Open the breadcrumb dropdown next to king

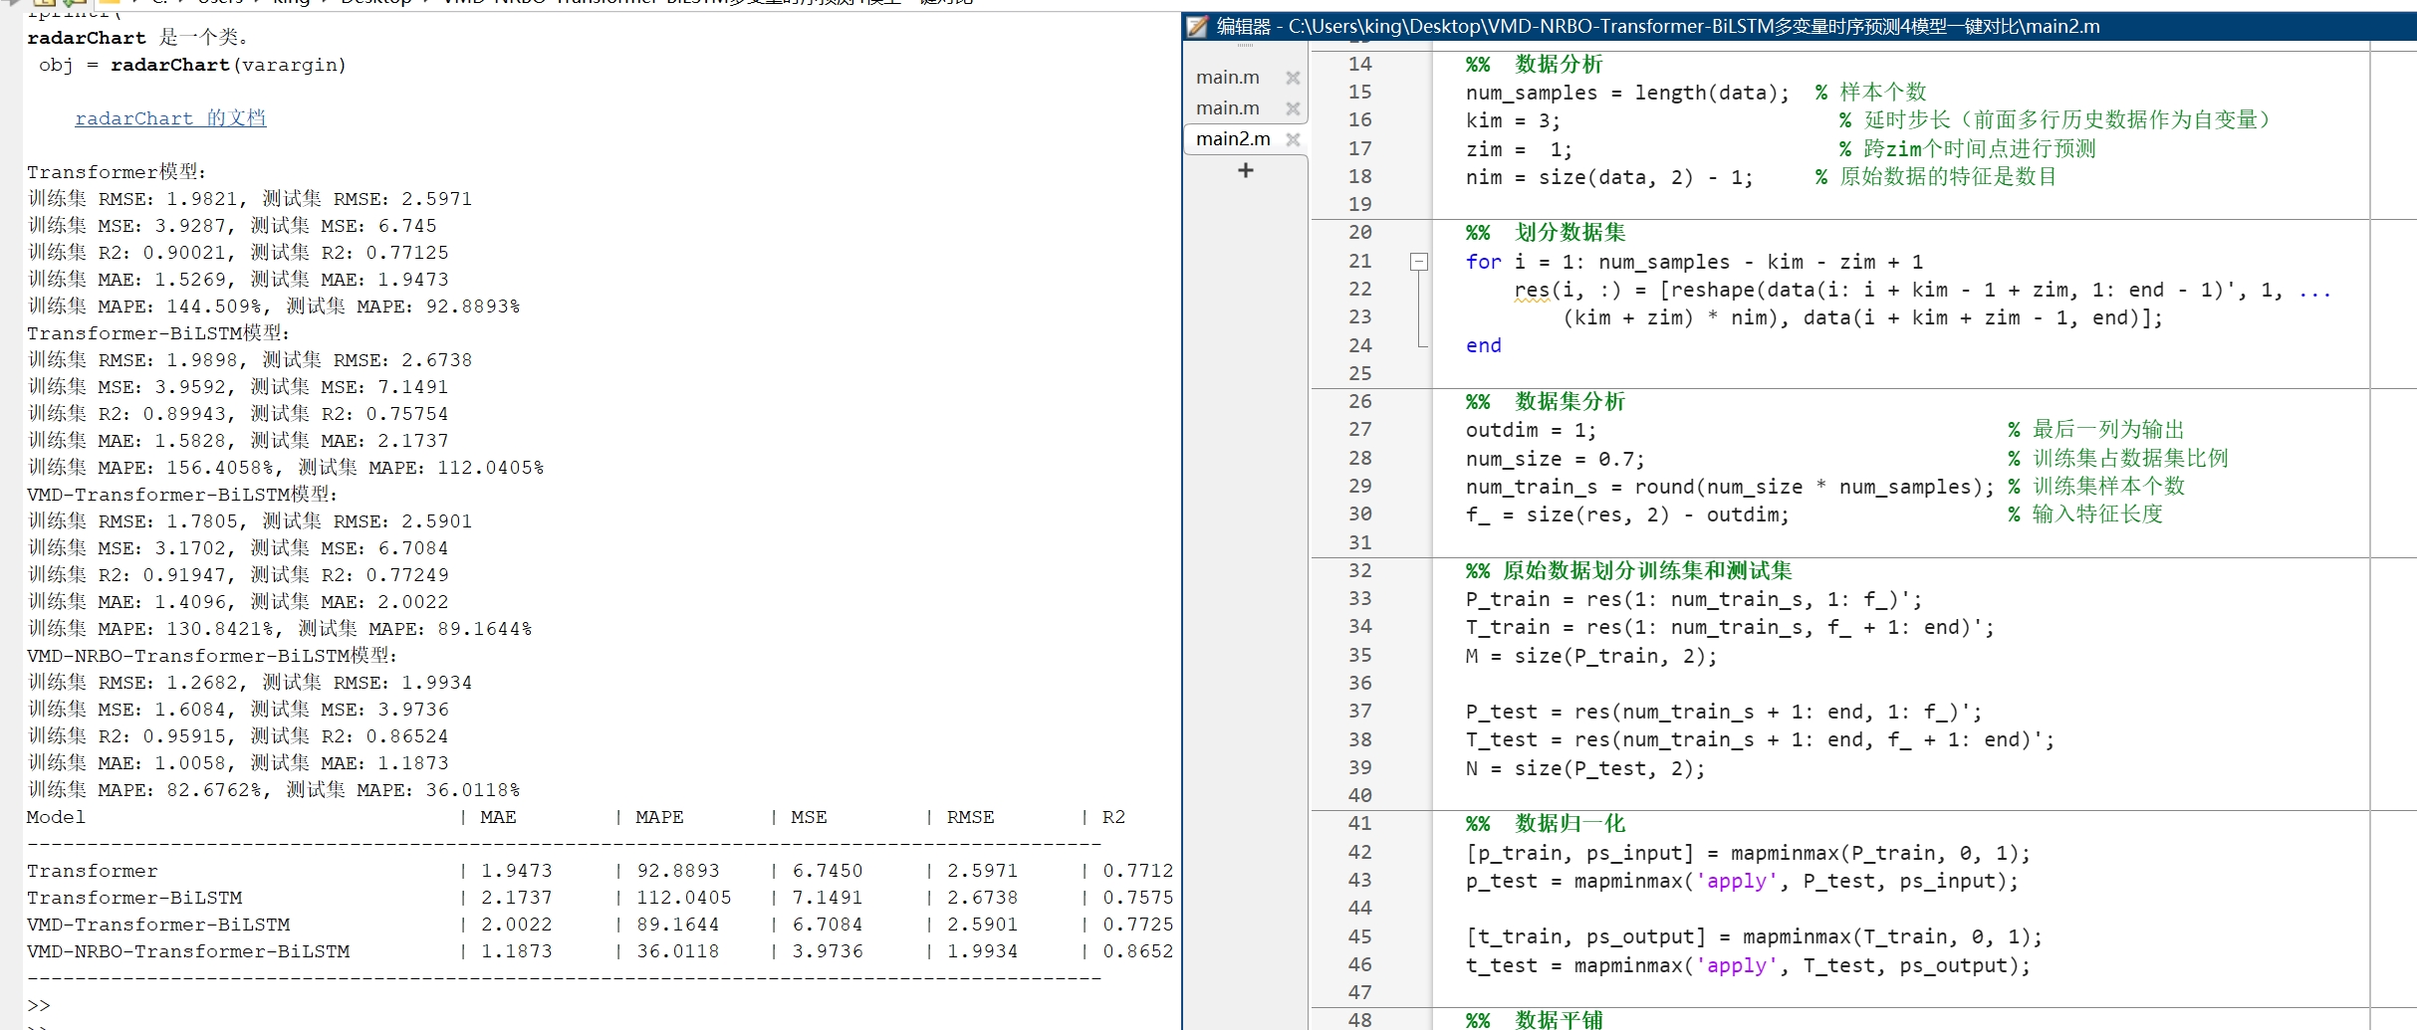tap(324, 3)
